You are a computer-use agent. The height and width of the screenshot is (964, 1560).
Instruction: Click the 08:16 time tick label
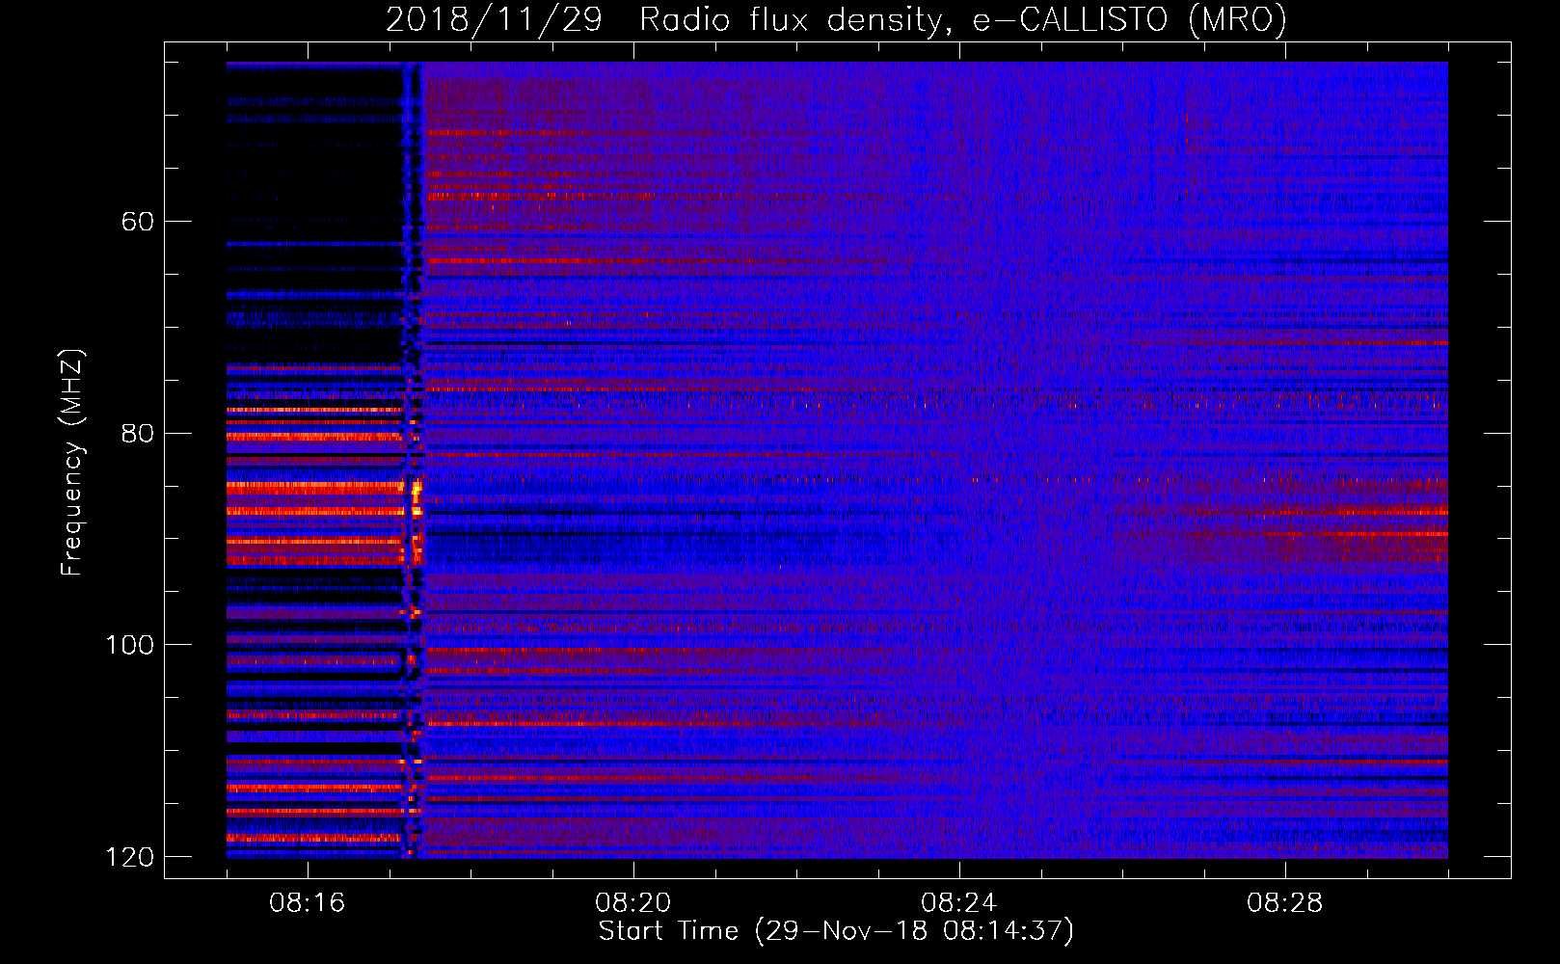(x=308, y=903)
